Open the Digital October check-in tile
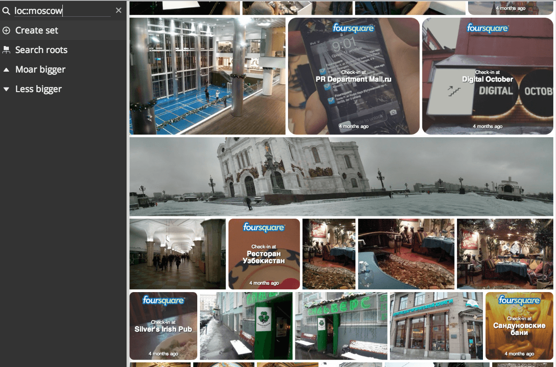Image resolution: width=556 pixels, height=367 pixels. point(487,76)
